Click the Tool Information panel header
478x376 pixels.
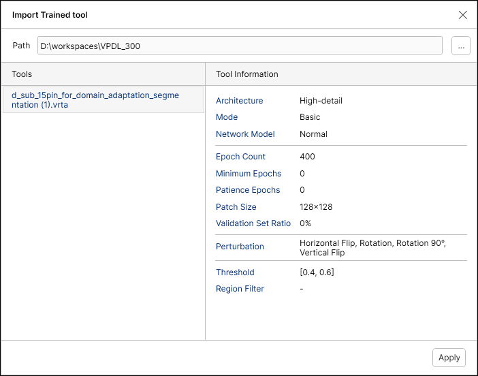pyautogui.click(x=246, y=74)
